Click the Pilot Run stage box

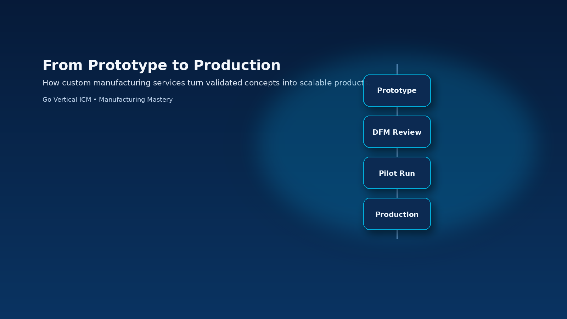[x=397, y=173]
